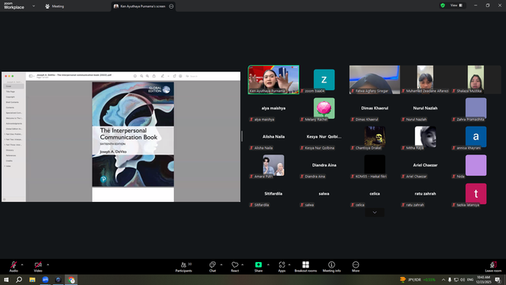Open the Apps panel

click(281, 267)
